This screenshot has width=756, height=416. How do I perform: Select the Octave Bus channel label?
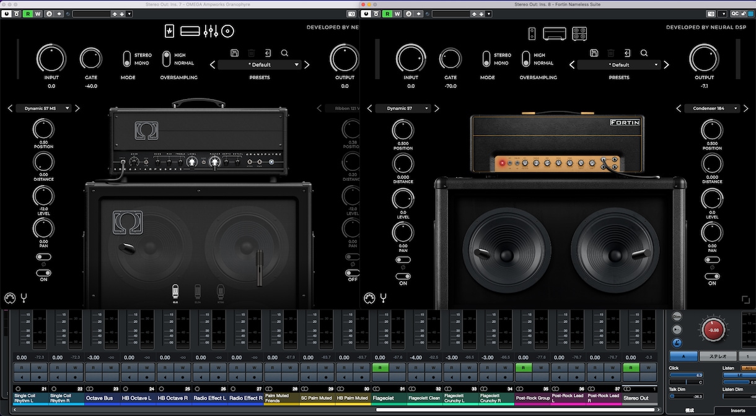(x=102, y=399)
